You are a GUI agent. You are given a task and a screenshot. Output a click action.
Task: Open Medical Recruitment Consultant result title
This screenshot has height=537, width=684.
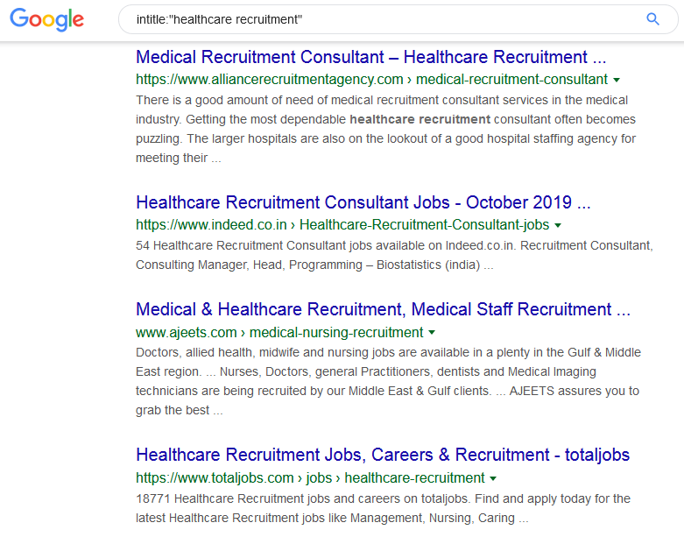pos(370,57)
